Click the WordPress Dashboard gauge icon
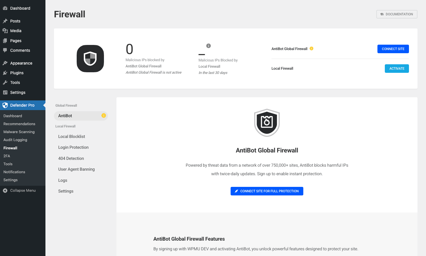This screenshot has height=256, width=426. click(5, 8)
